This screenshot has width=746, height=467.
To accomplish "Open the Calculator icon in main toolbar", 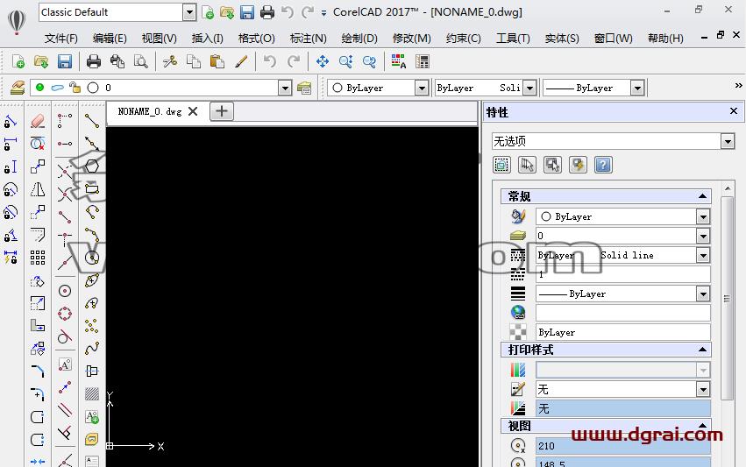I will pyautogui.click(x=422, y=61).
